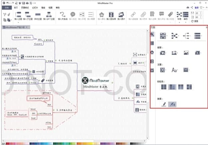
Task: Open the panel's connector style dropdown
Action: tap(175, 36)
